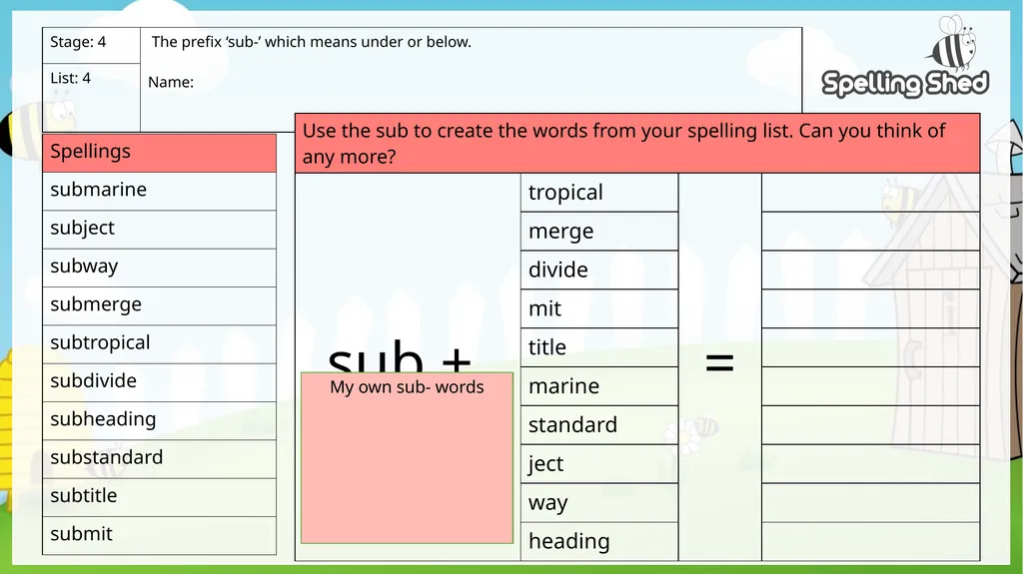Click the 'merge' root word cell
The height and width of the screenshot is (574, 1023).
[599, 231]
